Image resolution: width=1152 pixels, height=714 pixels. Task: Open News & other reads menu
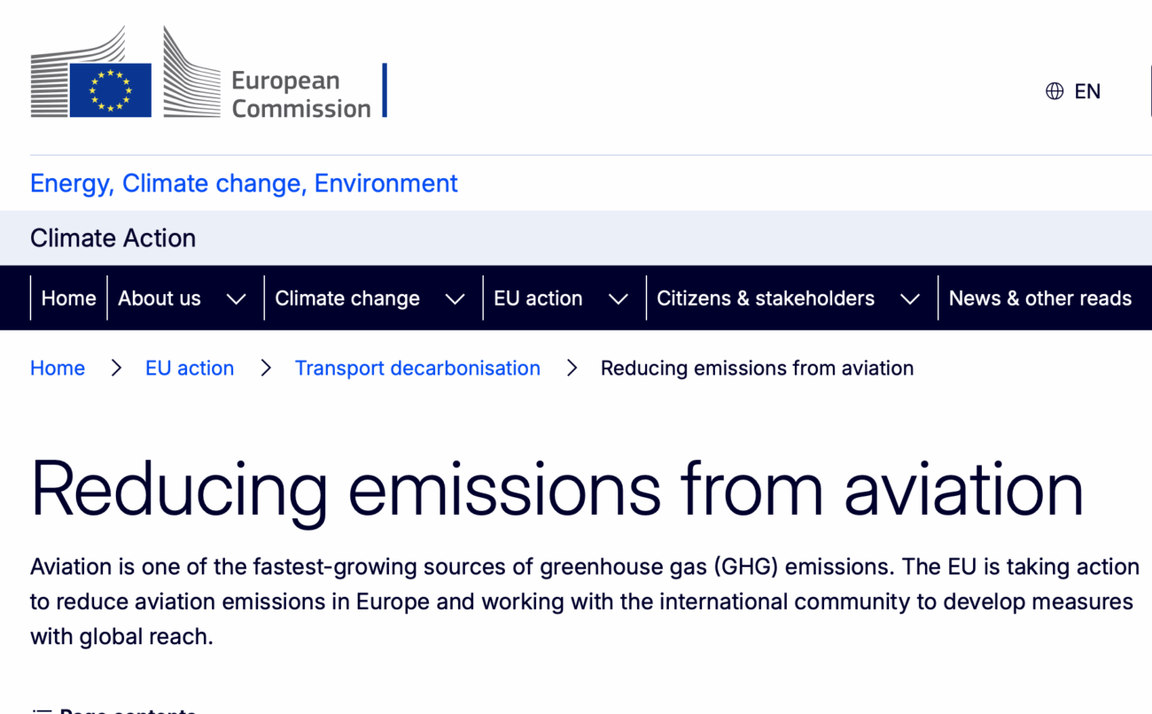click(x=1040, y=299)
